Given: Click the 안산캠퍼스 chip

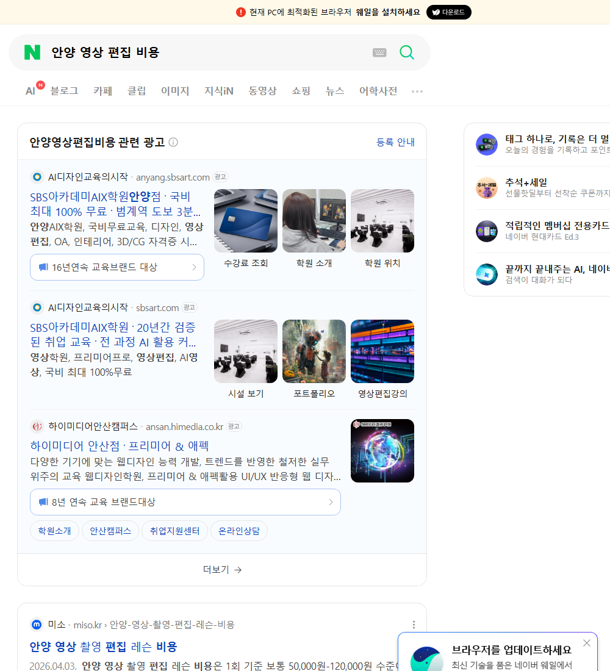Looking at the screenshot, I should [110, 531].
